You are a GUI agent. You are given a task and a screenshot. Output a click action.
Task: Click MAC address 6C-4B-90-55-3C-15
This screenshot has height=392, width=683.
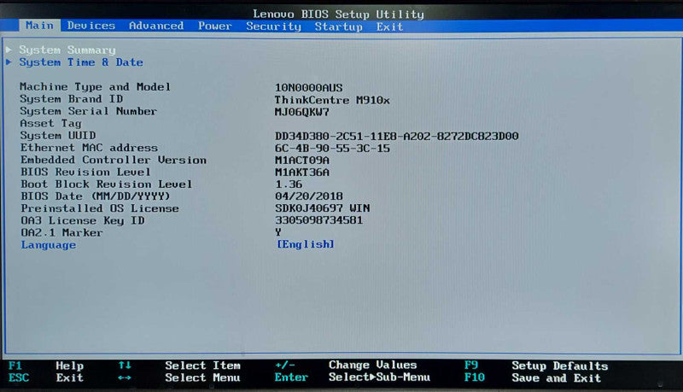pos(332,148)
